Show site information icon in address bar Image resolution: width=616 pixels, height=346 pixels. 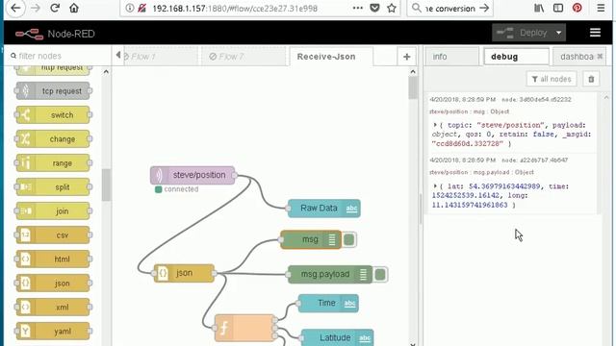tap(130, 9)
